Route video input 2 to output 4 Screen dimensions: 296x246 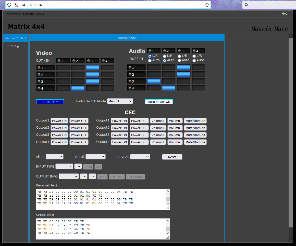(x=78, y=88)
